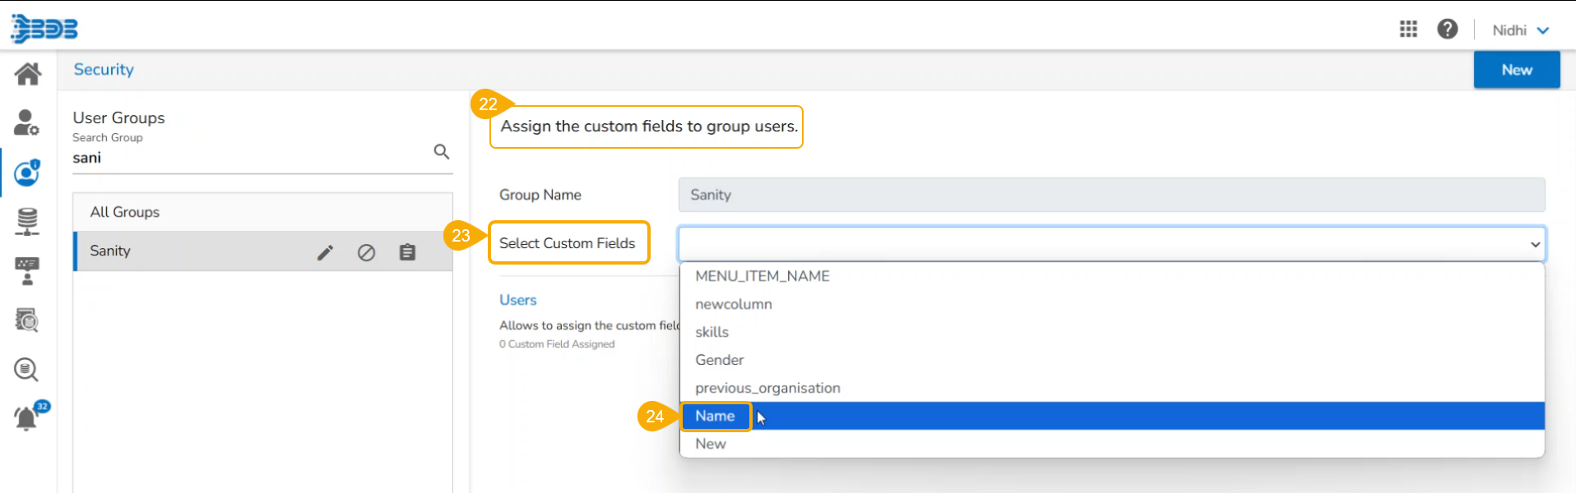The image size is (1576, 493).
Task: Open the Select Custom Fields dropdown
Action: pos(1110,244)
